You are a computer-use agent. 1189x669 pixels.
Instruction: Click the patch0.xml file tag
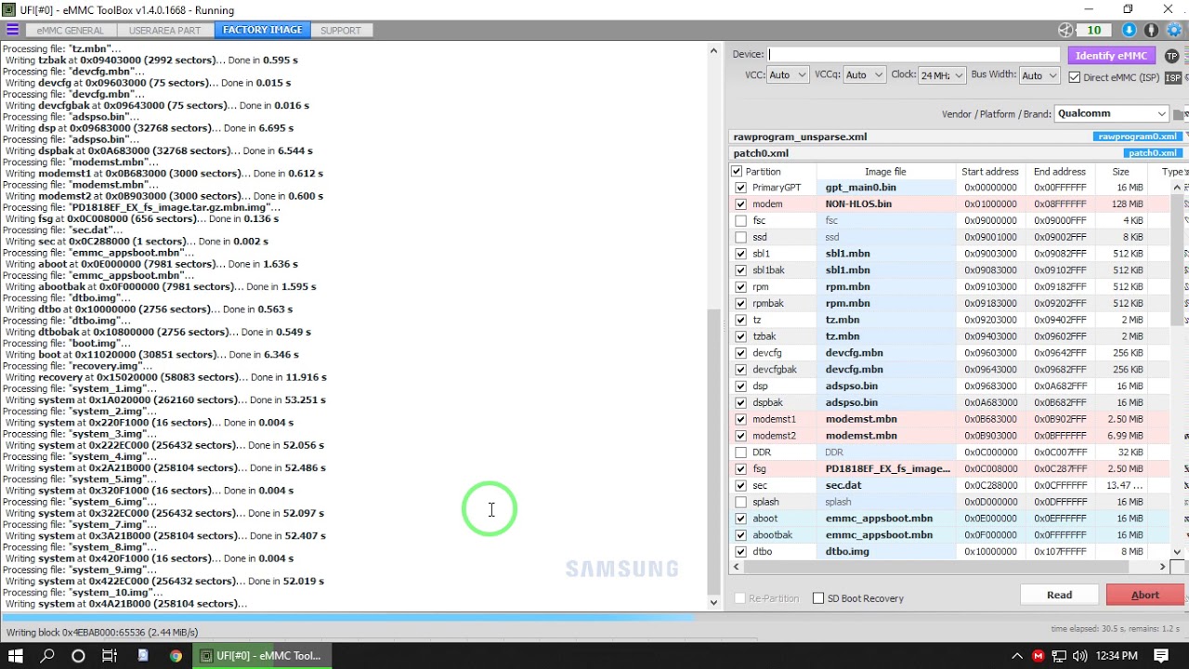click(1152, 153)
